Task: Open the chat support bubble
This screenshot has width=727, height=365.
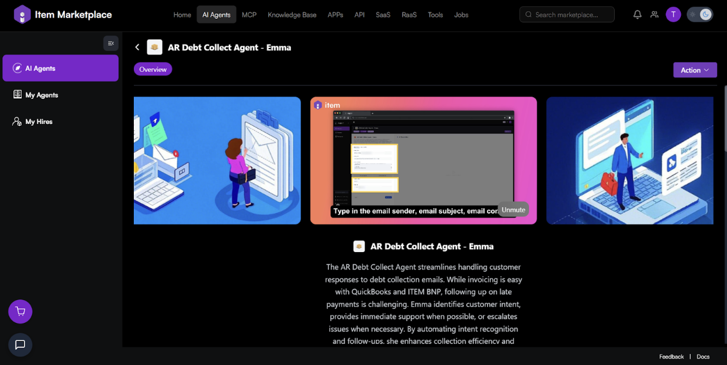Action: click(20, 345)
